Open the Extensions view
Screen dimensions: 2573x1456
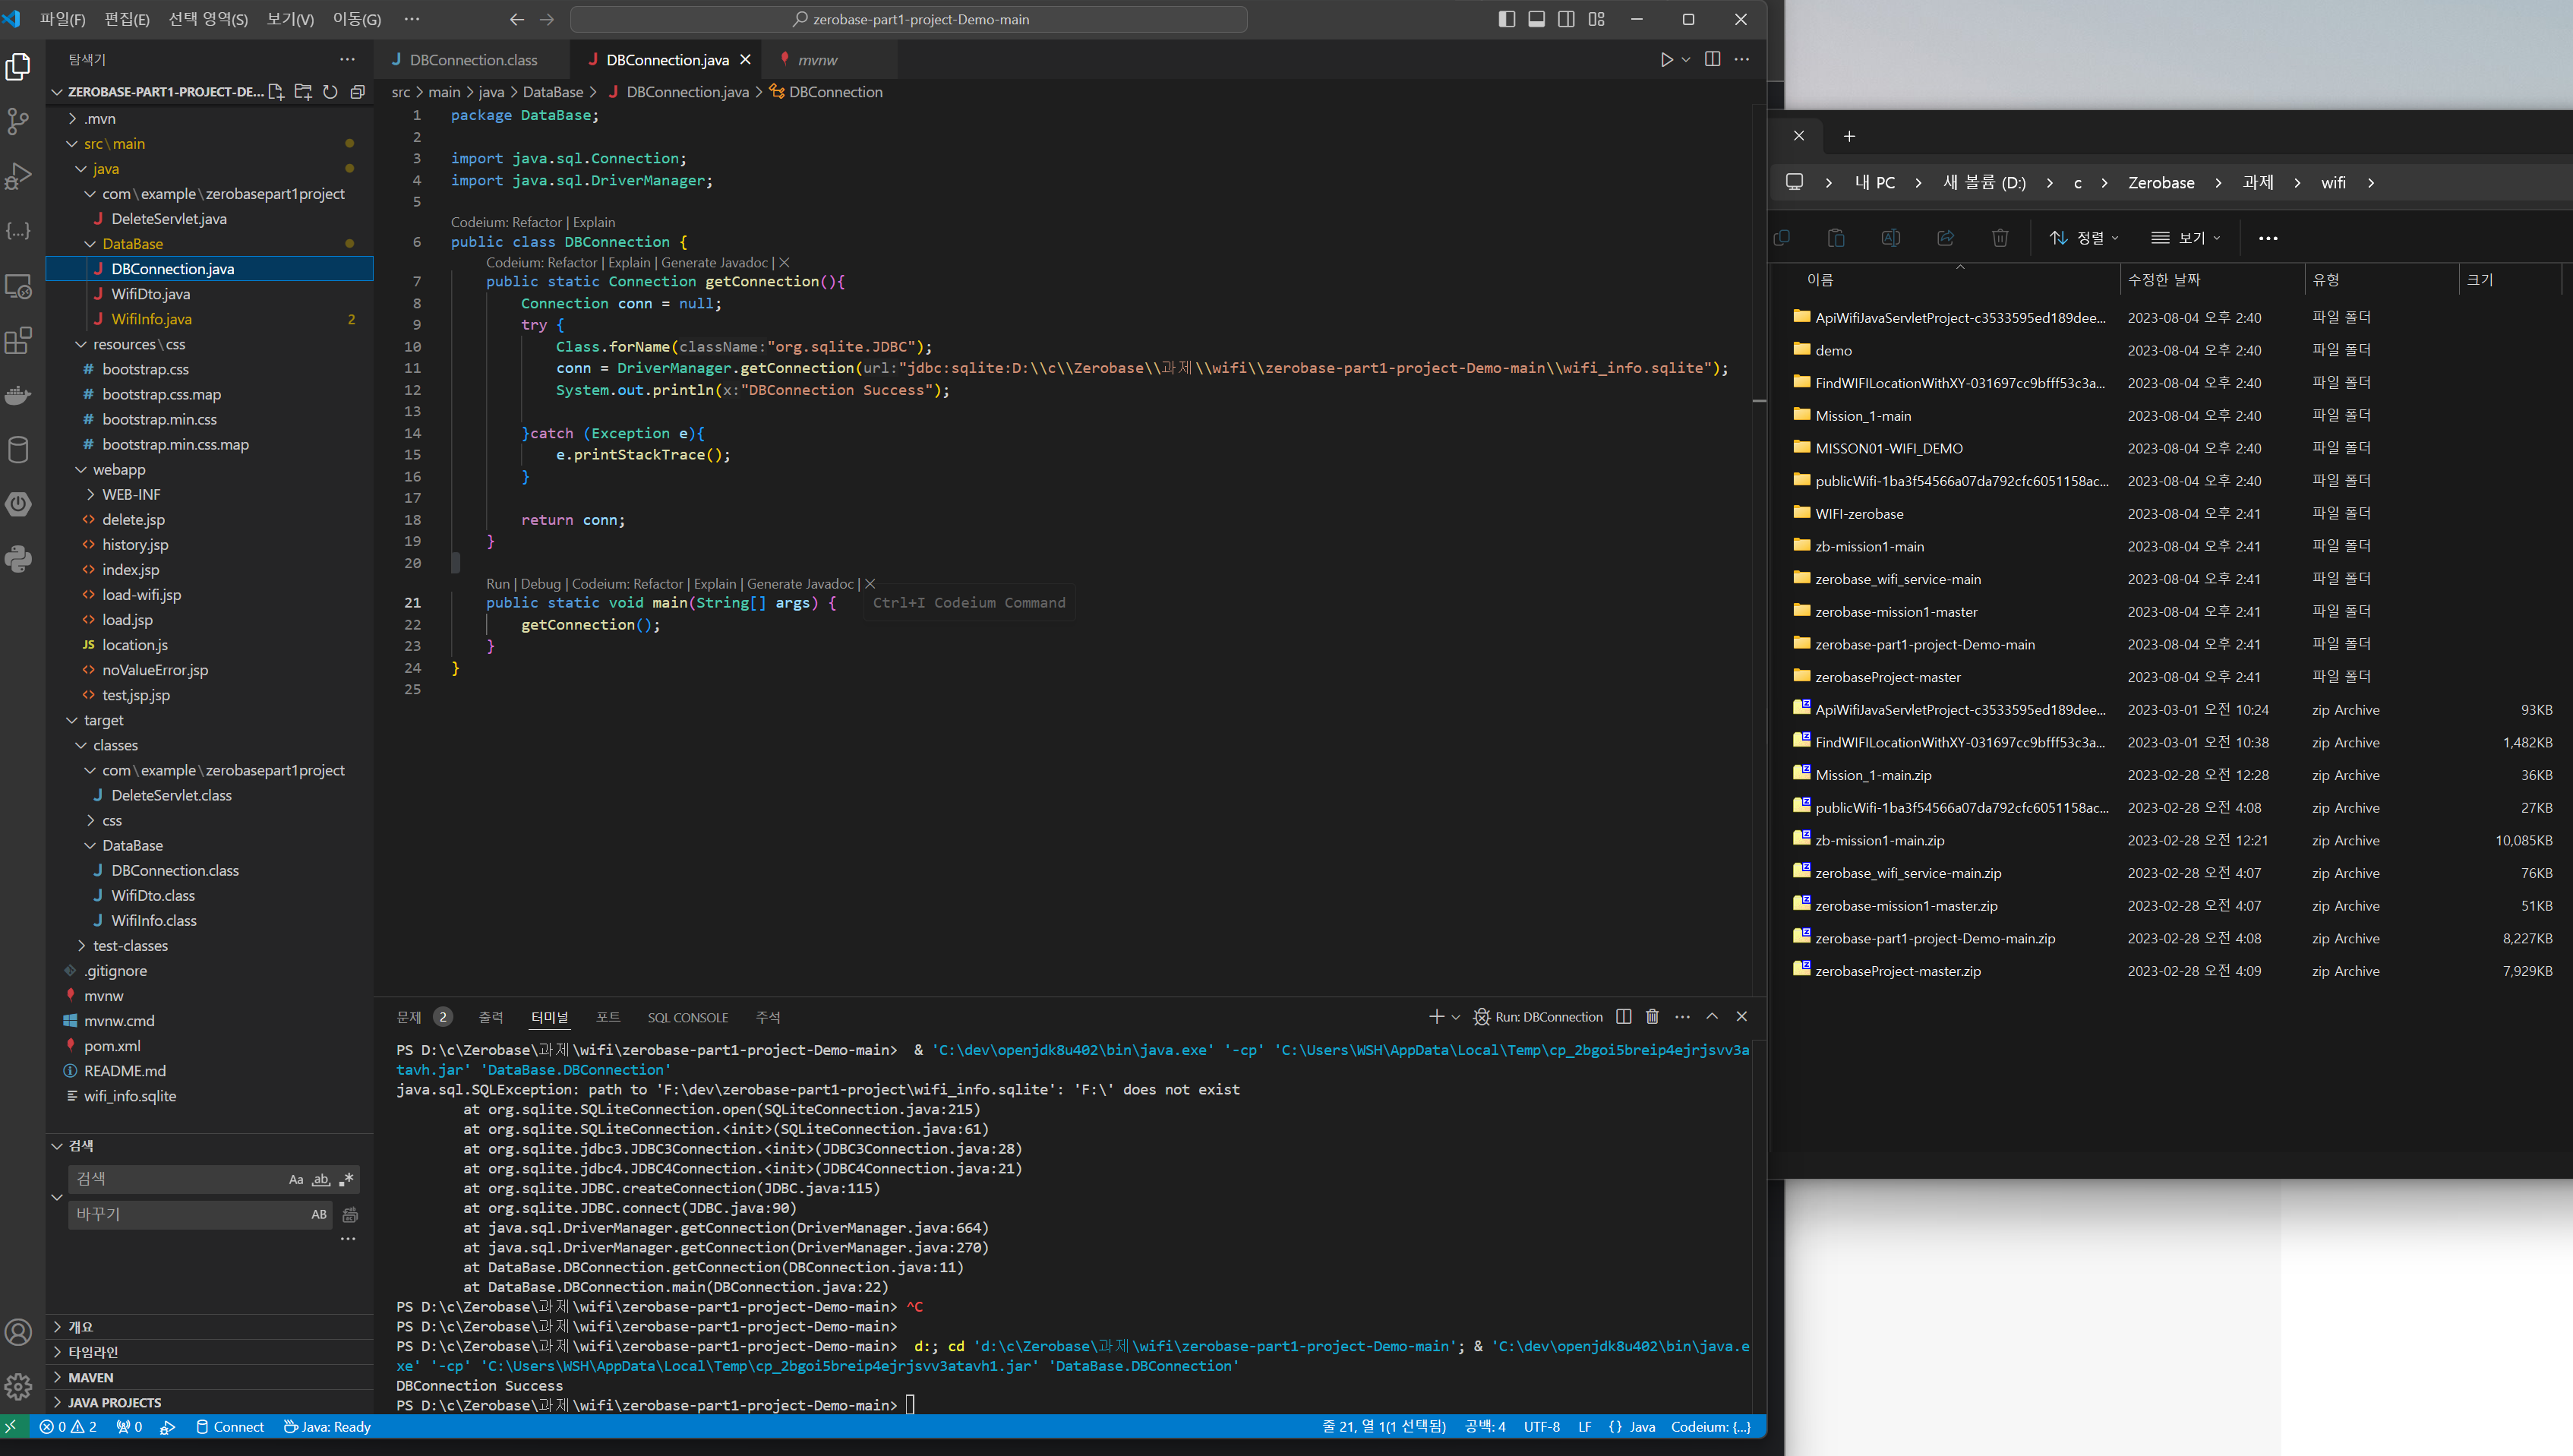pyautogui.click(x=18, y=340)
